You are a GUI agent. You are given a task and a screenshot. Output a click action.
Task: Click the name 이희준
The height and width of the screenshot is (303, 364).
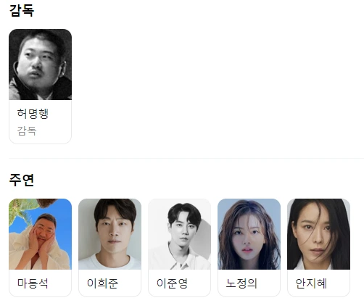point(102,283)
